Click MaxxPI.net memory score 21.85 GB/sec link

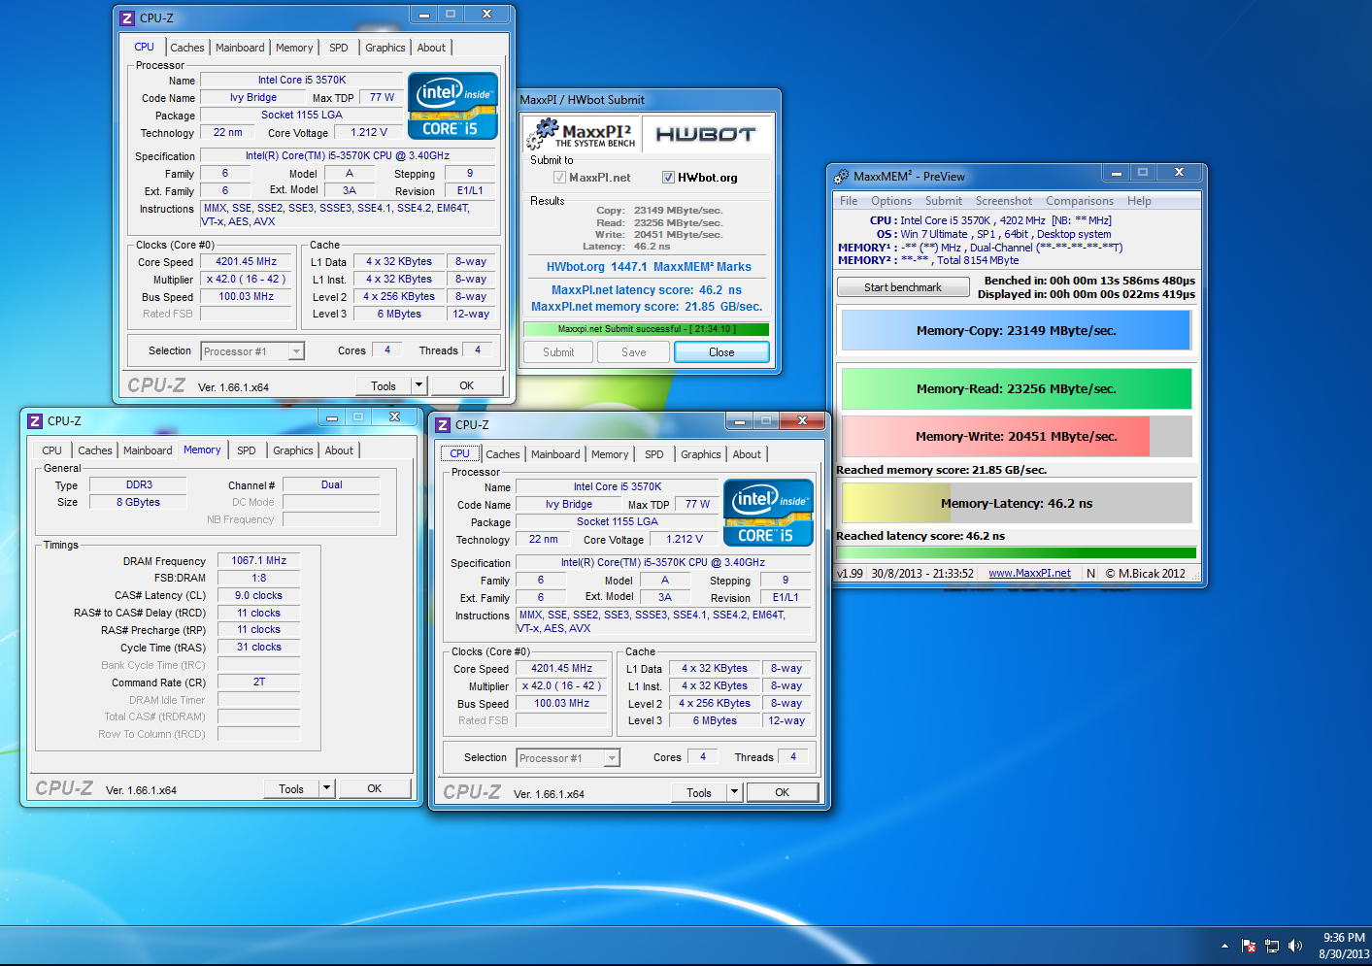647,307
